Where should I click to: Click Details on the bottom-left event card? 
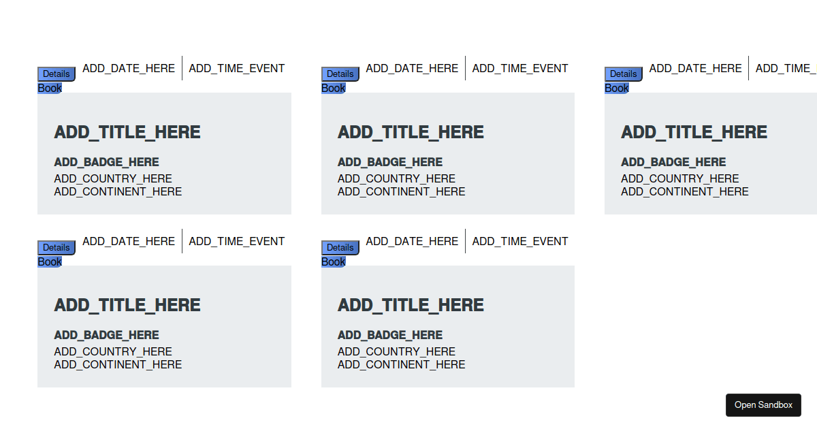point(56,247)
